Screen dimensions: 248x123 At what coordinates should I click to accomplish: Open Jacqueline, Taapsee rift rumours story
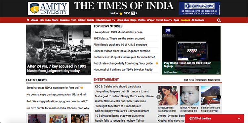(x=122, y=91)
